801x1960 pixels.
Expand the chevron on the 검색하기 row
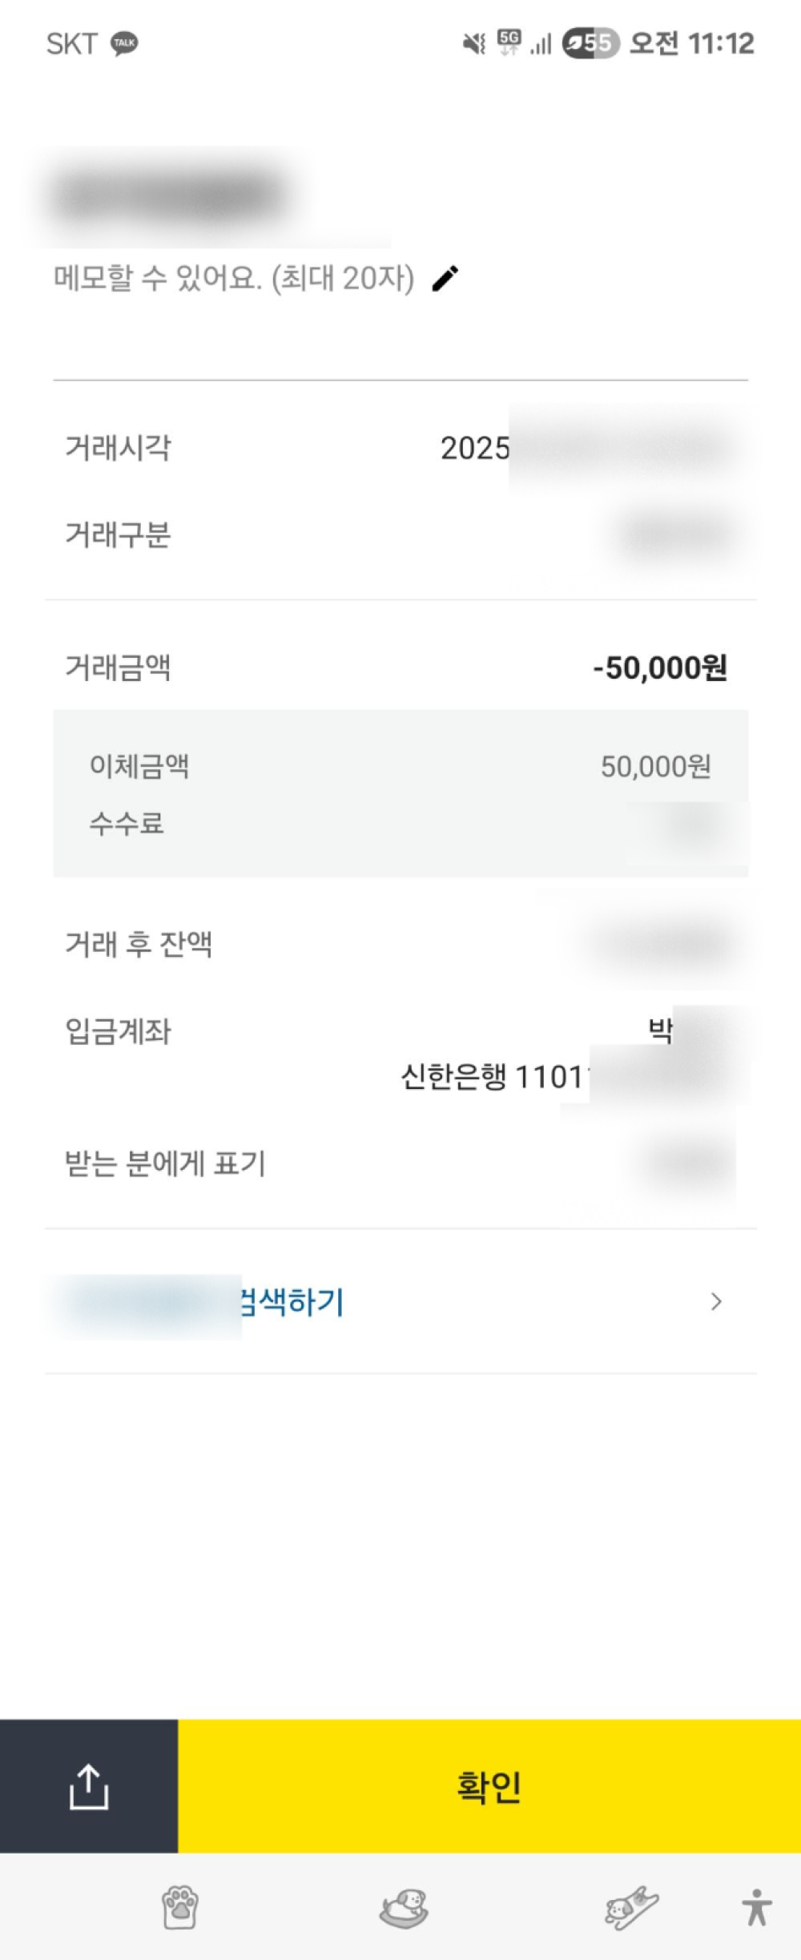(716, 1302)
